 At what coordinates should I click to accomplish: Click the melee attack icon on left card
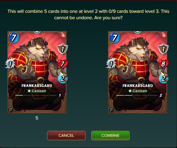click(x=10, y=64)
